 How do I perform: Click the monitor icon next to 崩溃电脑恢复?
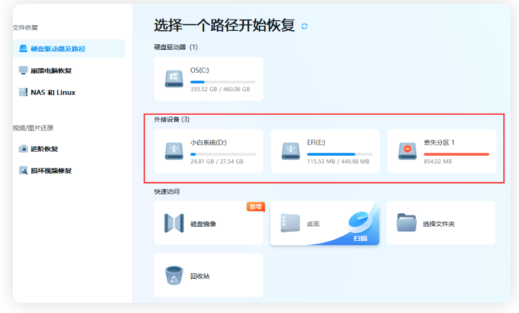[23, 71]
